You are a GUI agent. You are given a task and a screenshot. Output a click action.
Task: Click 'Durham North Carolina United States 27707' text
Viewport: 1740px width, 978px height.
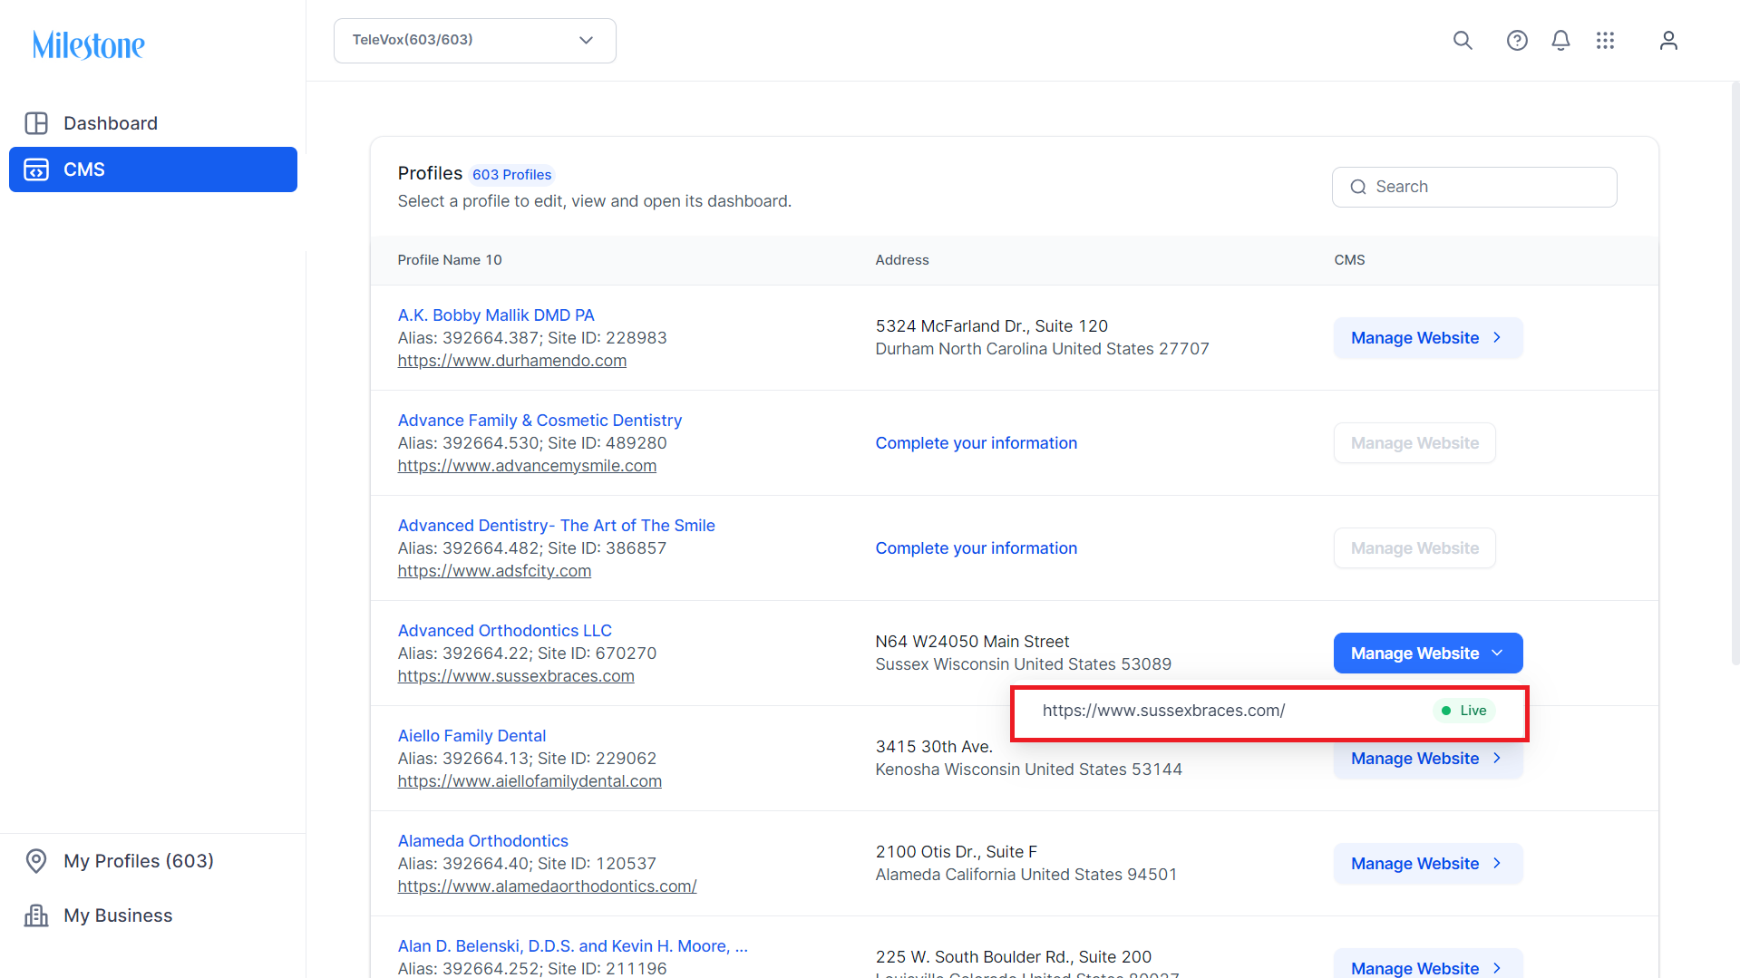[1043, 349]
